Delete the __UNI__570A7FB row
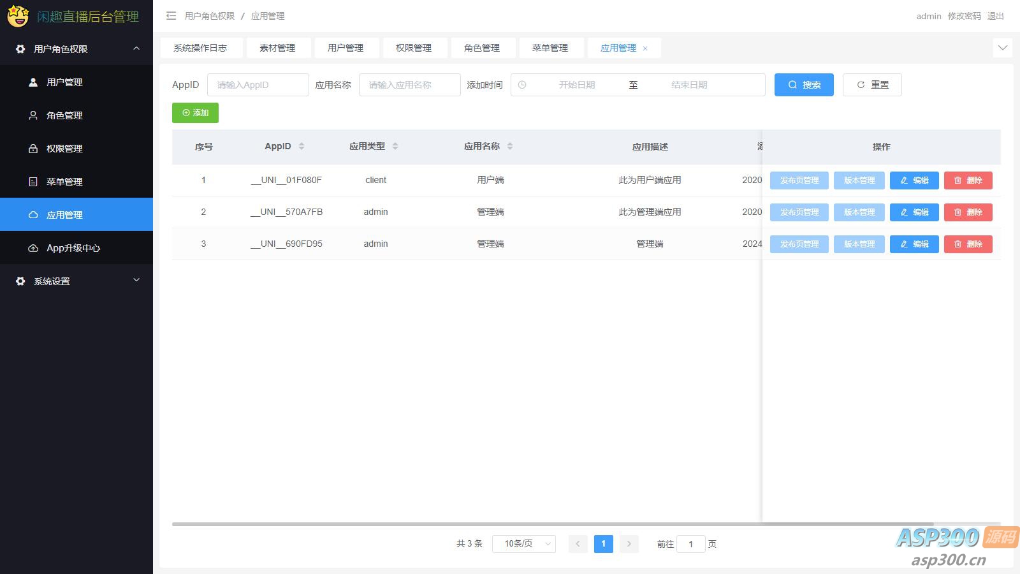Image resolution: width=1020 pixels, height=574 pixels. 968,212
